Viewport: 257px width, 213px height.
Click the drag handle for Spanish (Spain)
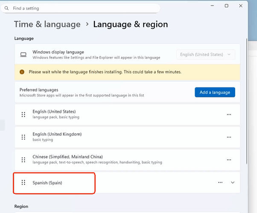coord(23,182)
